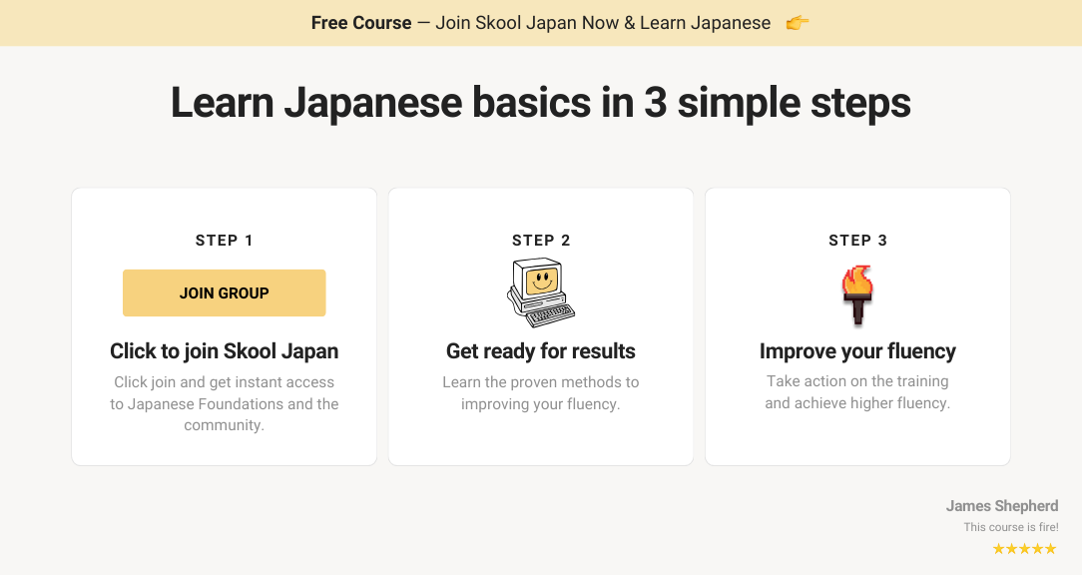Image resolution: width=1082 pixels, height=575 pixels.
Task: Click the smiling computer icon in Step 2
Action: click(541, 292)
